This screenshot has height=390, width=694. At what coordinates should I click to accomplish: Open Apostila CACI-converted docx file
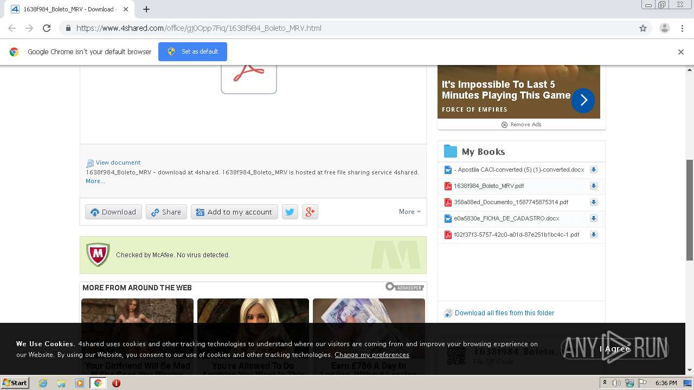(x=519, y=170)
